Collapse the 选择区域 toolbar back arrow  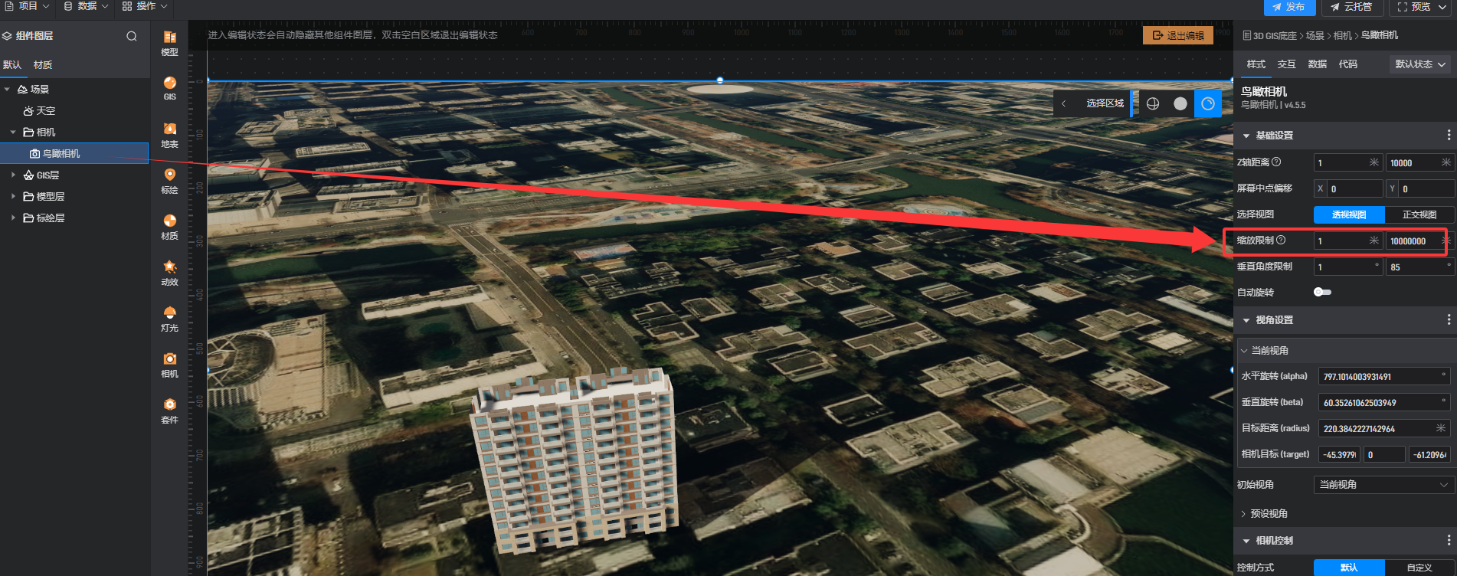pos(1063,103)
